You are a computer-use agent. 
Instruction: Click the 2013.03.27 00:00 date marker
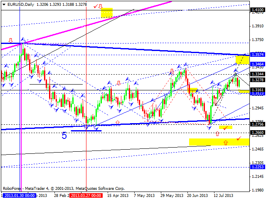(x=86, y=195)
